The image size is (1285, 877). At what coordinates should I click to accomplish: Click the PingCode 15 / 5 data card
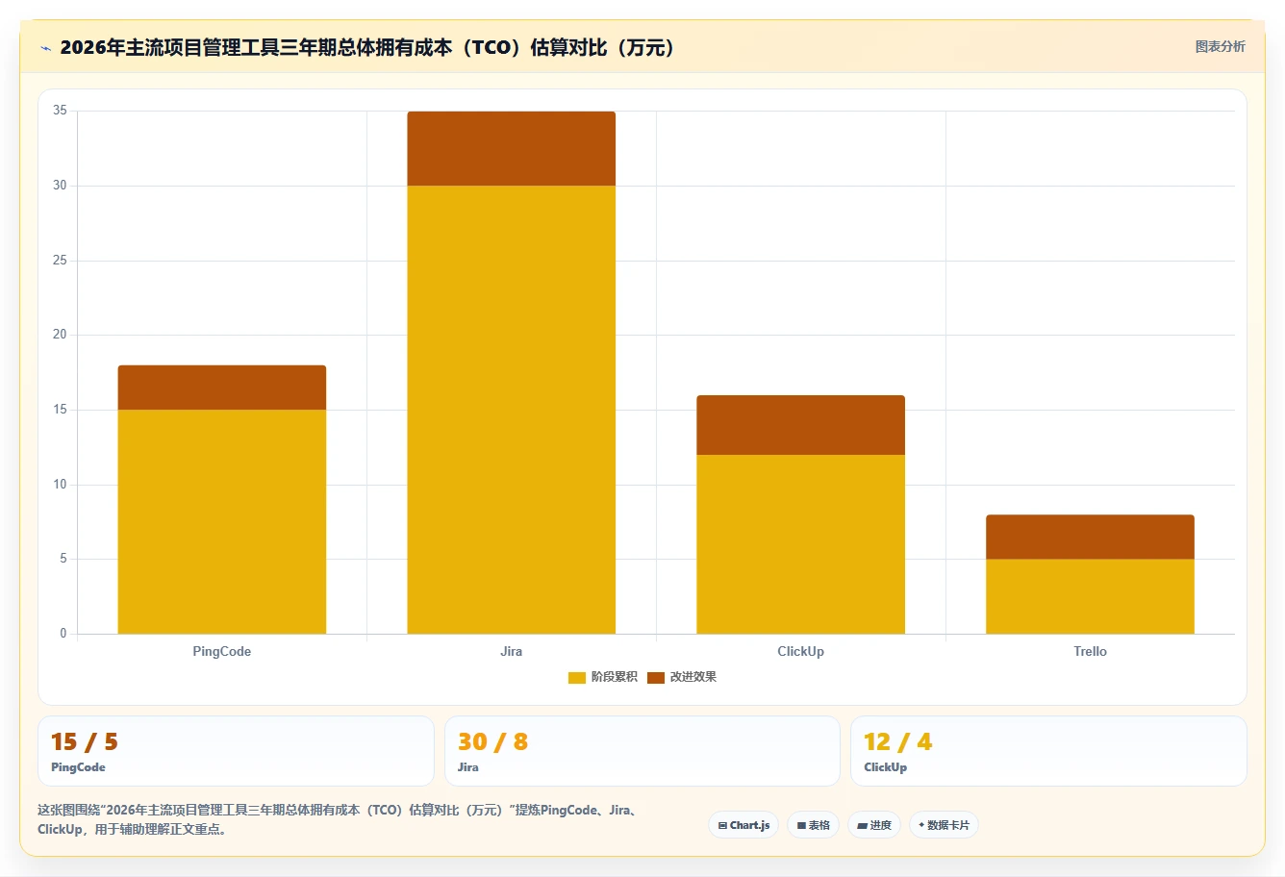pos(236,751)
